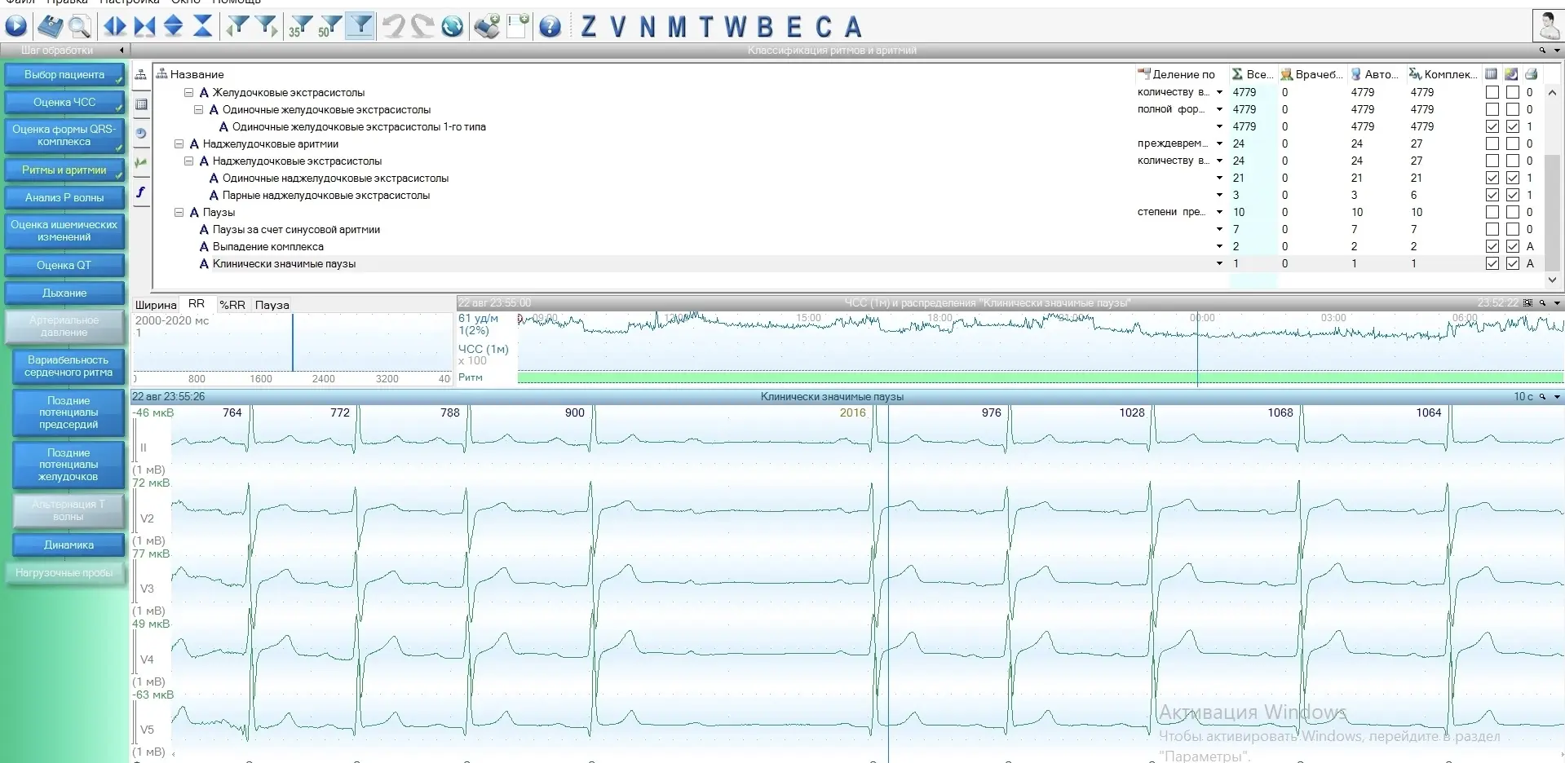Open the 'Окно' menu
The image size is (1565, 763).
pyautogui.click(x=186, y=2)
